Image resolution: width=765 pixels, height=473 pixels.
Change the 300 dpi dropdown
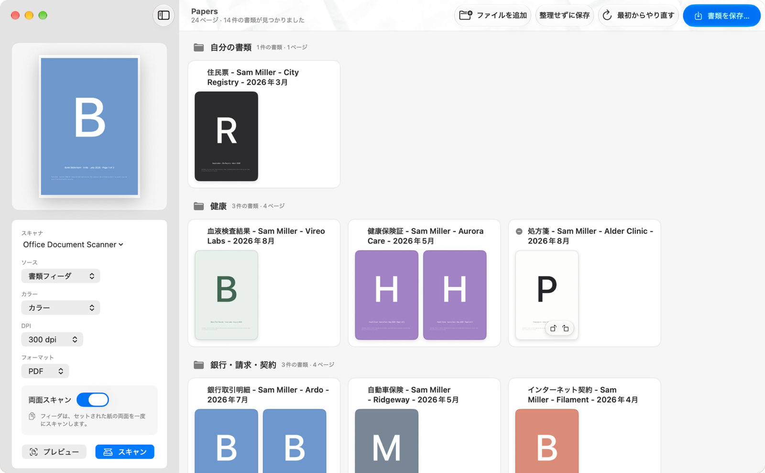coord(52,340)
